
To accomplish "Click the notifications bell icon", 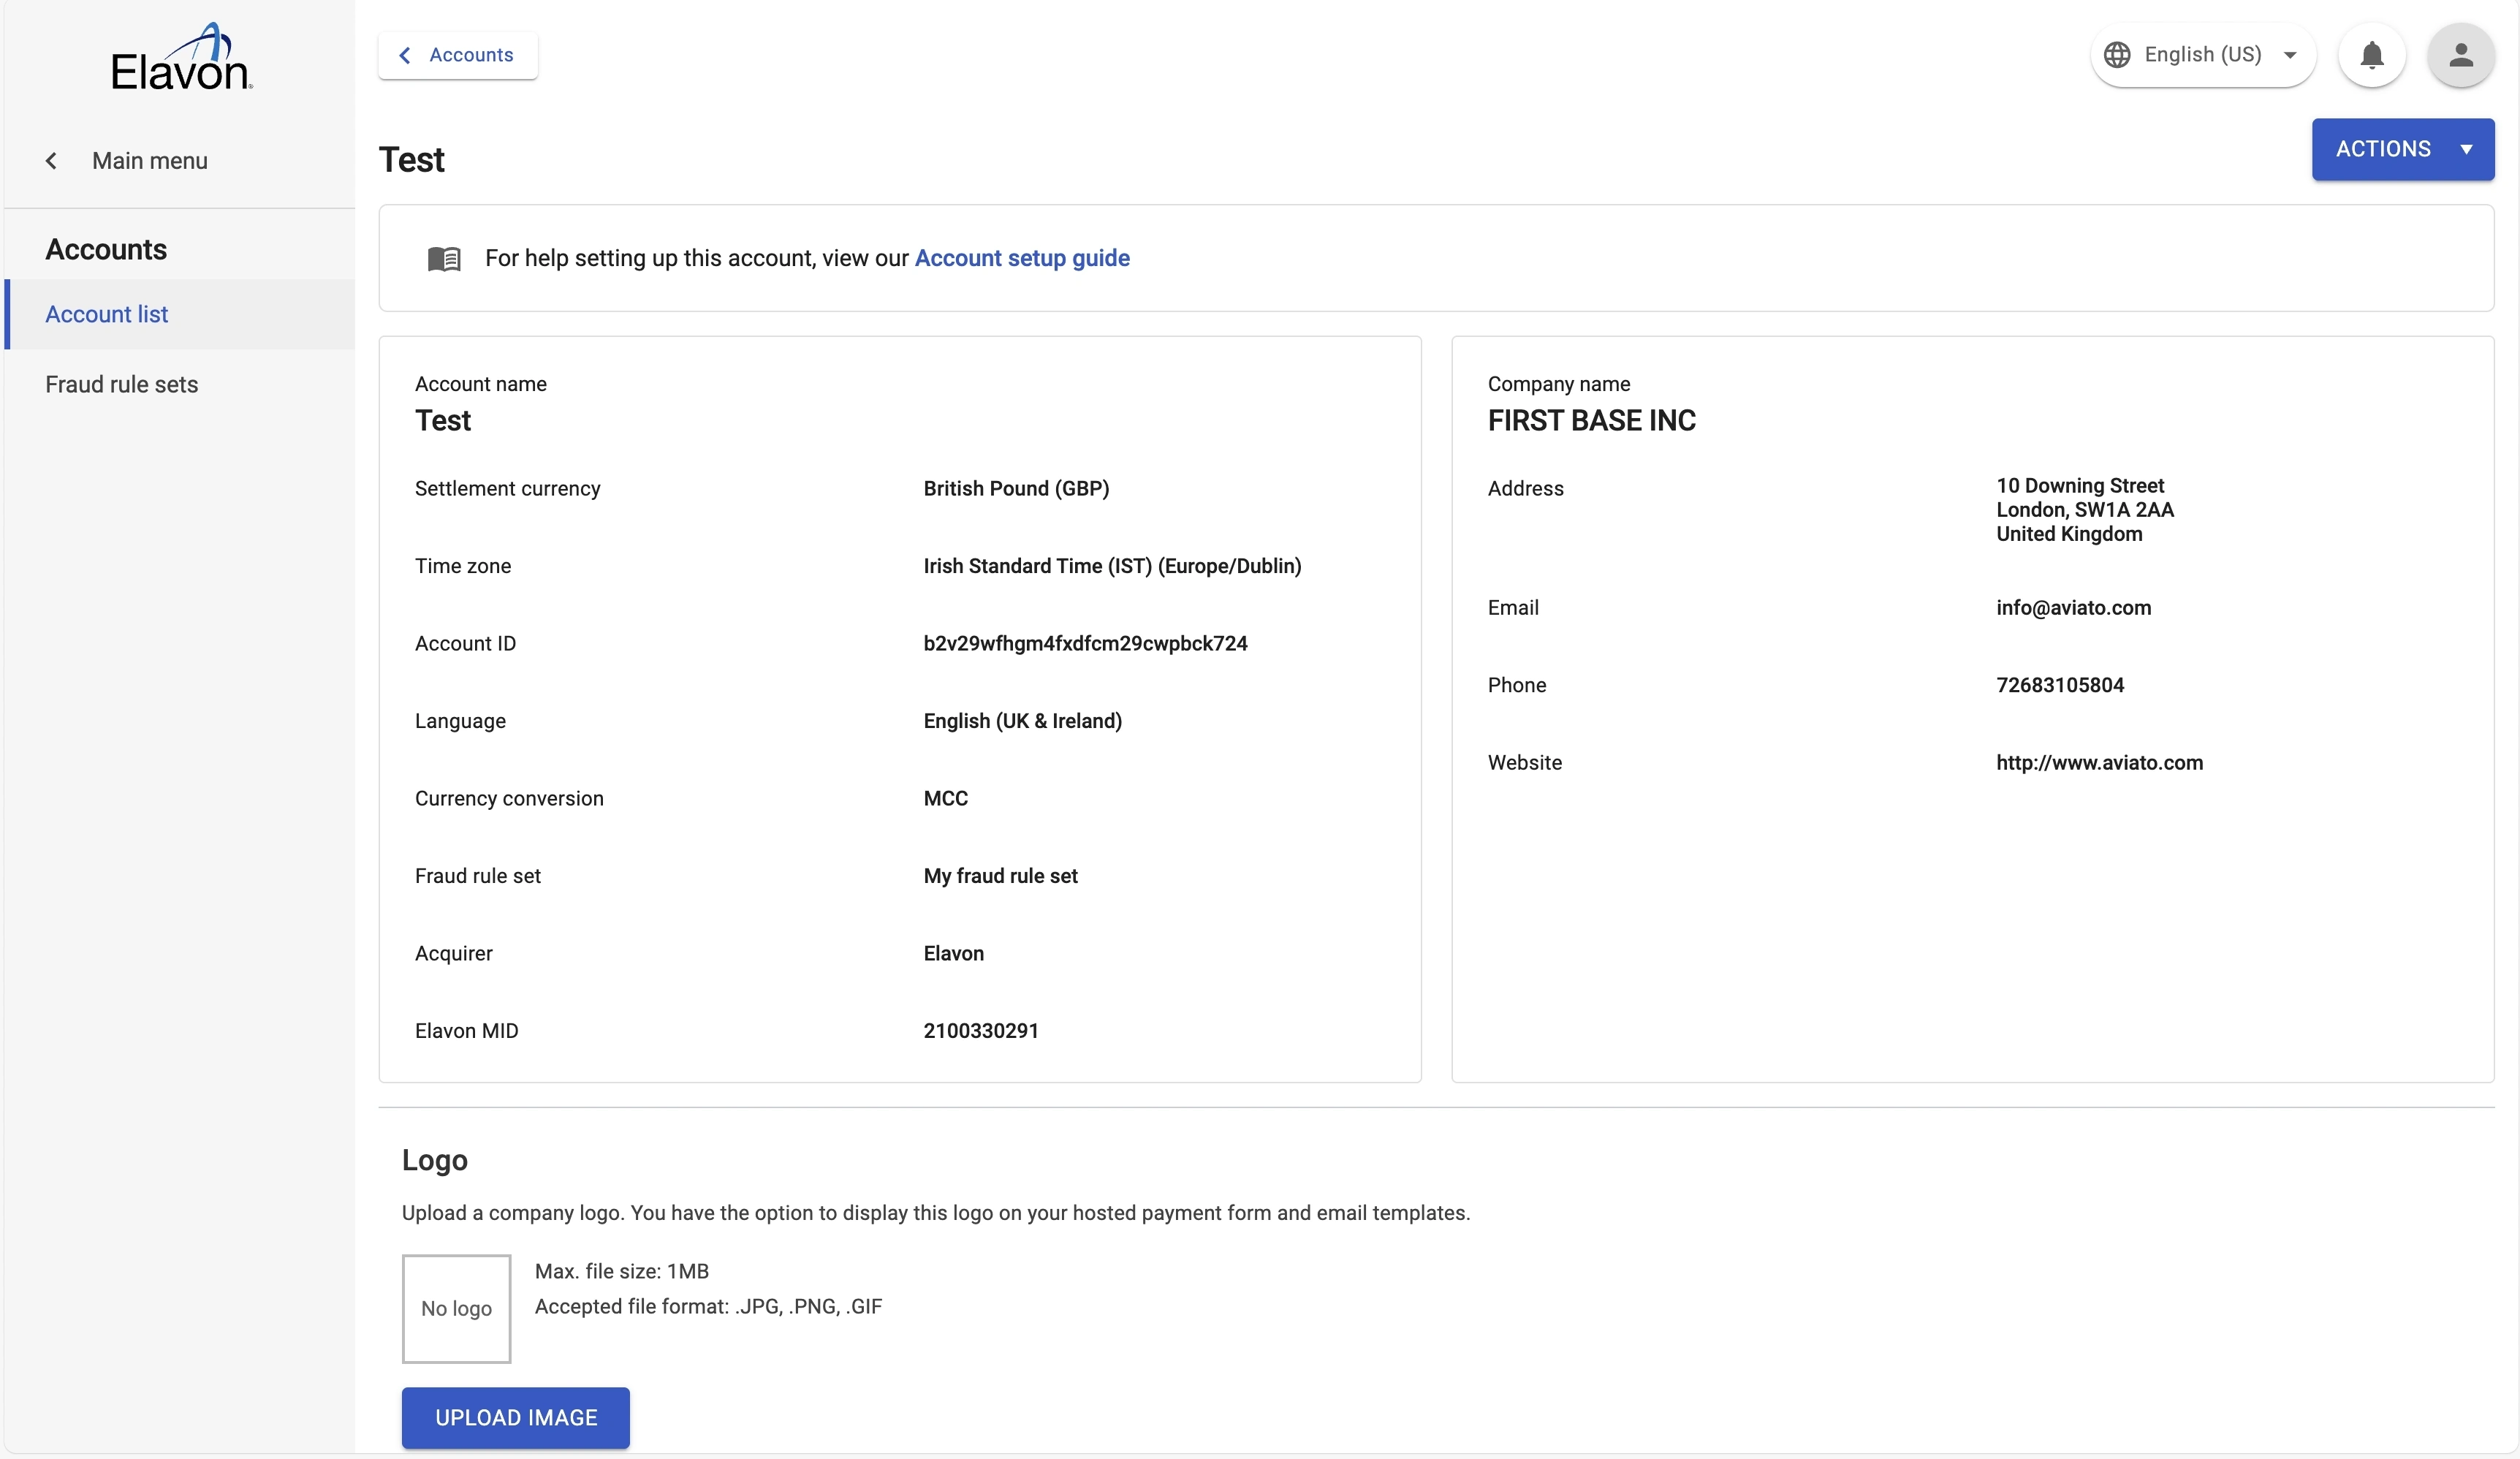I will (2371, 55).
